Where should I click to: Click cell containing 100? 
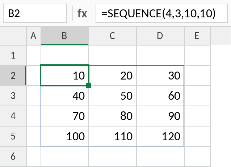click(65, 136)
